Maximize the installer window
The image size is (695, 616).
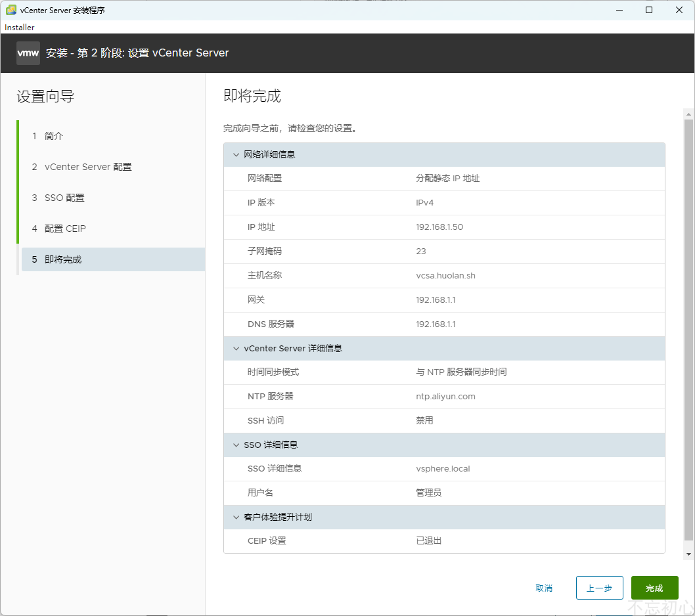(x=649, y=10)
